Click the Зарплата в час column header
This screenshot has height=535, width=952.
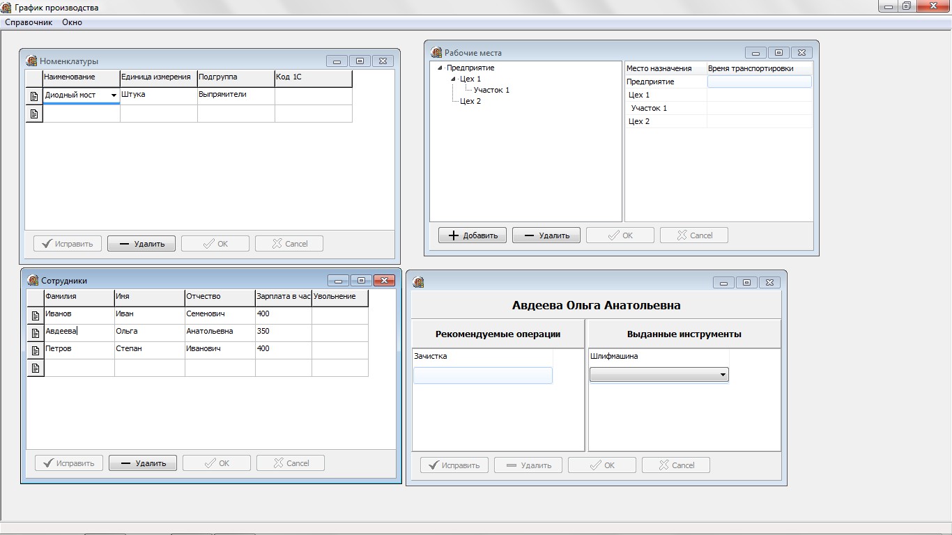pyautogui.click(x=283, y=297)
